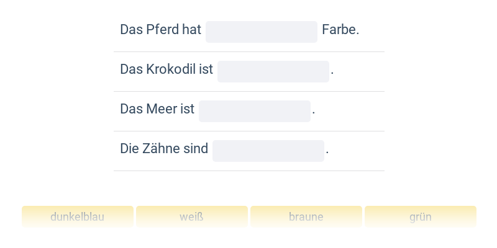
Task: Click the word 'Meer' in the third sentence
Action: pos(162,109)
